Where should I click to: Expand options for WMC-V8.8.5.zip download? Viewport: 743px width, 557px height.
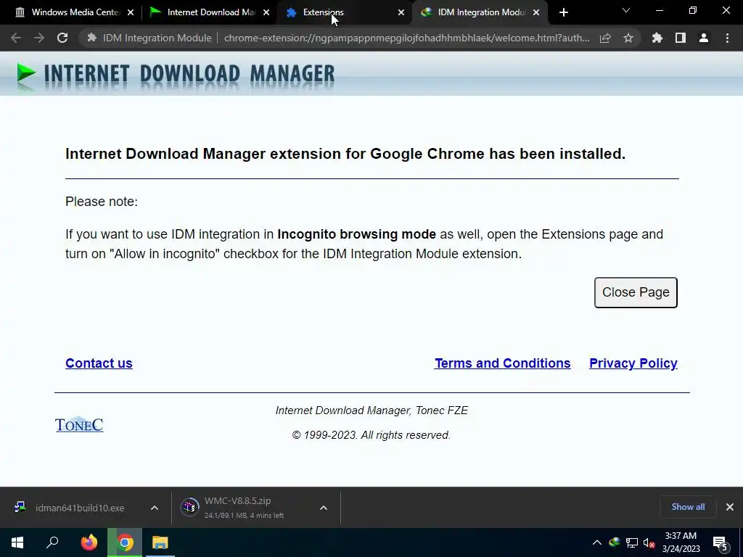coord(324,508)
